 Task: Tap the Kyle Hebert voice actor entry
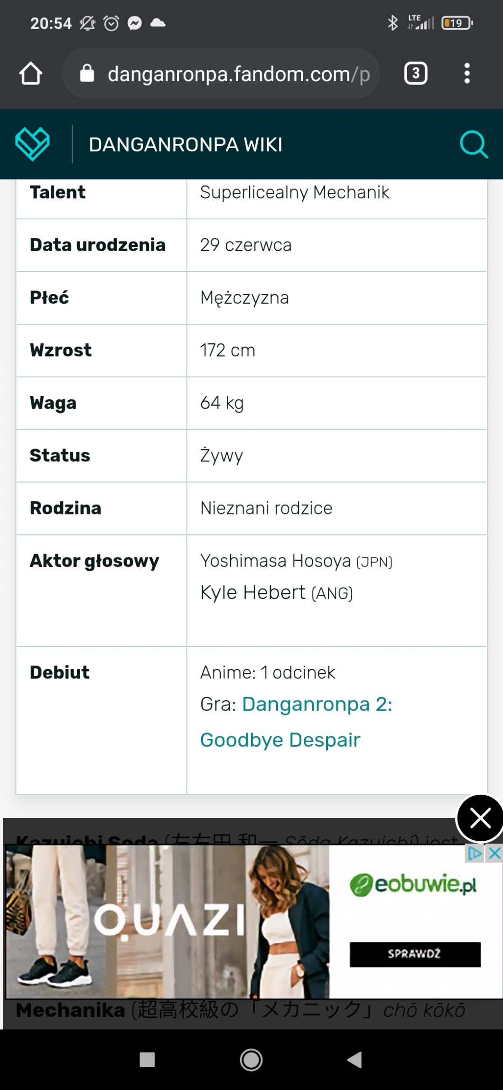point(252,593)
